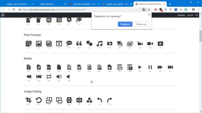Viewport: 202px width, 113px height.
Task: Close the translate page popup
Action: [x=149, y=14]
